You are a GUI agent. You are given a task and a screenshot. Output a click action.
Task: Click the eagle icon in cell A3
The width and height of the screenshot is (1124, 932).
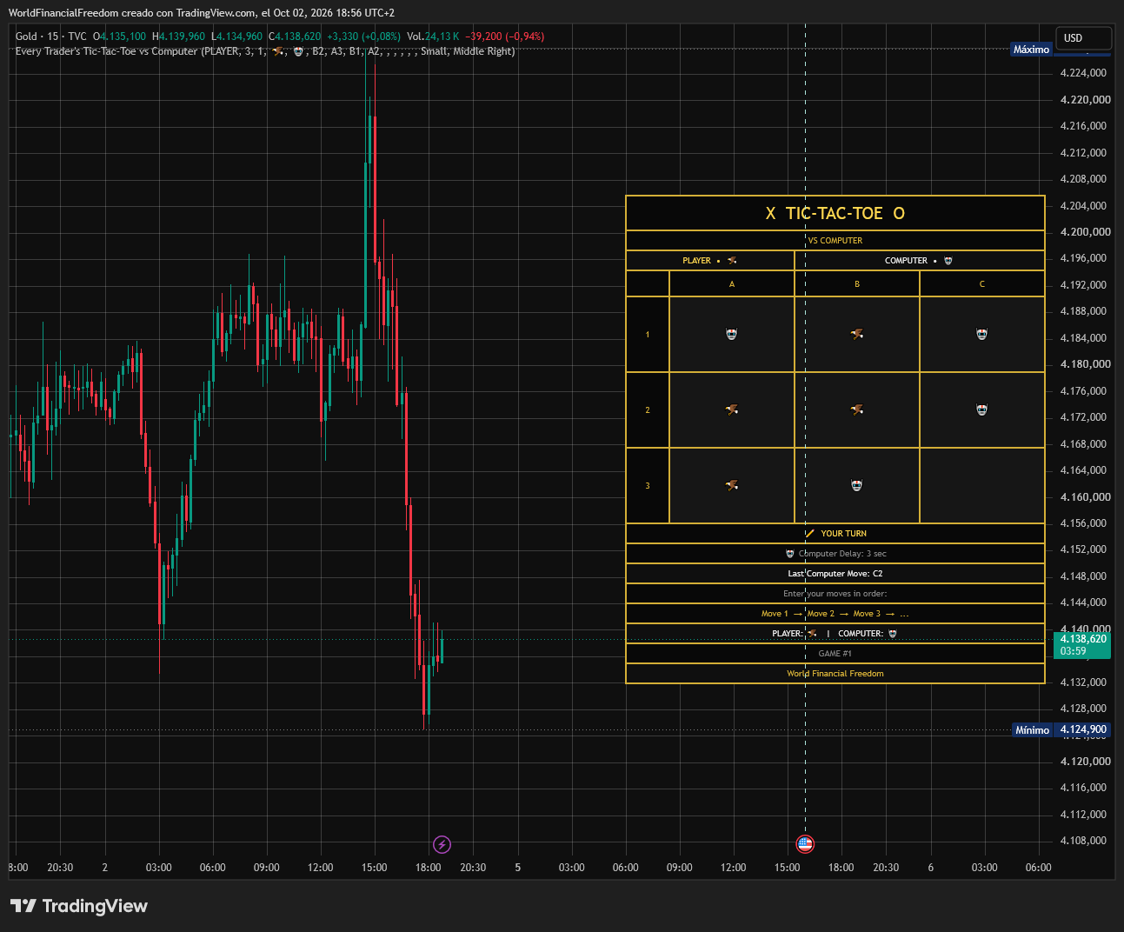coord(731,485)
